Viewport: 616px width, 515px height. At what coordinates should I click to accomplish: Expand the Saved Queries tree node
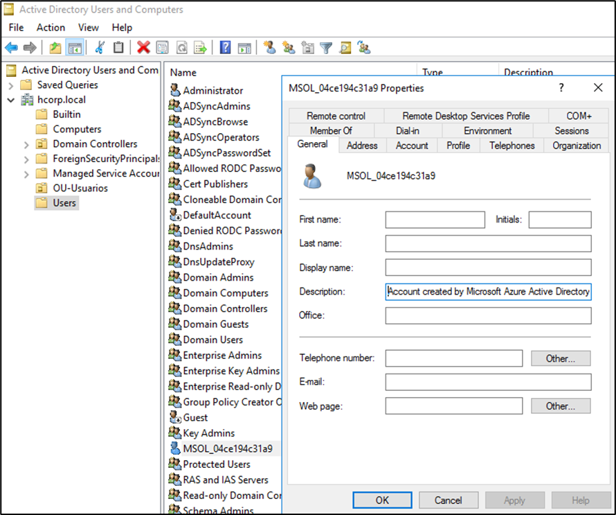pyautogui.click(x=10, y=85)
